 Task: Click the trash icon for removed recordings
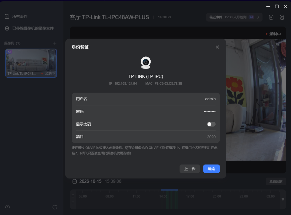click(x=7, y=28)
